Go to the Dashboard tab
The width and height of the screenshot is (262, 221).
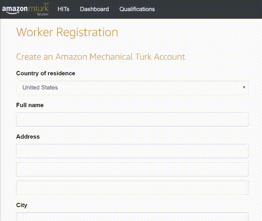click(x=94, y=9)
